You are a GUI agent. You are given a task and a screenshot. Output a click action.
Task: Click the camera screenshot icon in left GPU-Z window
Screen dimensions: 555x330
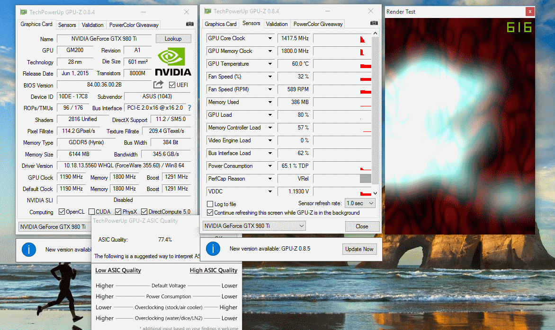(x=190, y=24)
